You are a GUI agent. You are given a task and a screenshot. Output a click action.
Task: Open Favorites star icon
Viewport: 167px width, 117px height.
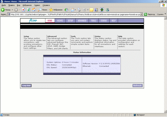tap(51, 10)
